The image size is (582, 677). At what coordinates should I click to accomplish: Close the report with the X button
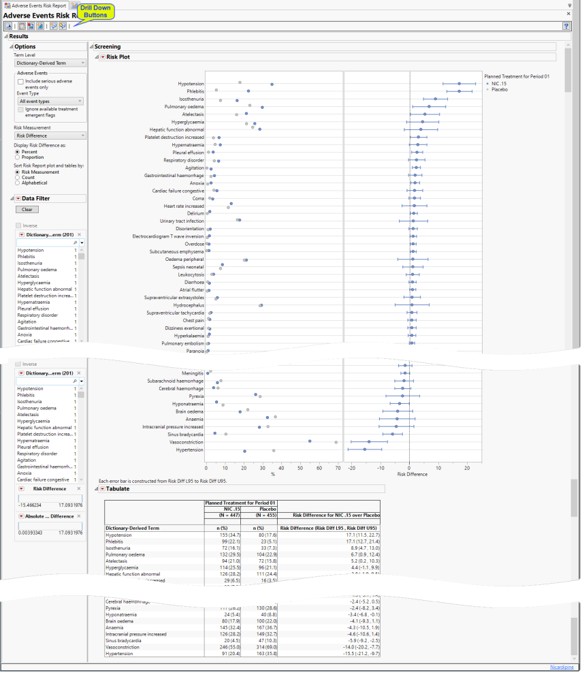(568, 14)
